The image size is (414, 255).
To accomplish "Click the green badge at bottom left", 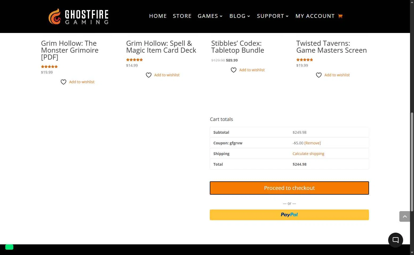I will [9, 247].
